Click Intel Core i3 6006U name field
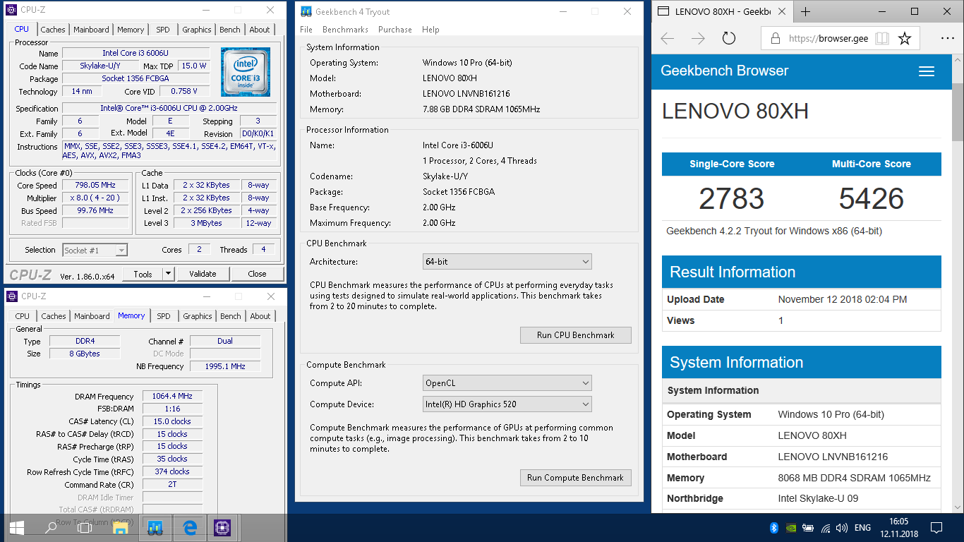Image resolution: width=964 pixels, height=542 pixels. tap(136, 53)
